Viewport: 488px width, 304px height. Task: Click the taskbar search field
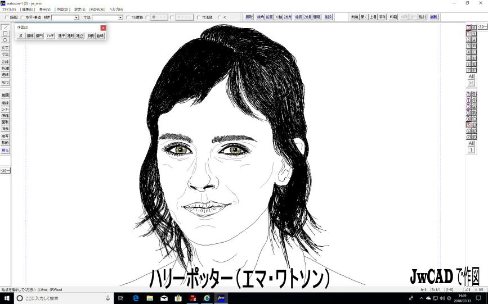click(x=64, y=298)
